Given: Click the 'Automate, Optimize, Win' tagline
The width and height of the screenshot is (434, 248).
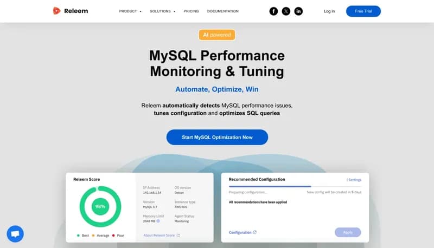Looking at the screenshot, I should coord(216,89).
